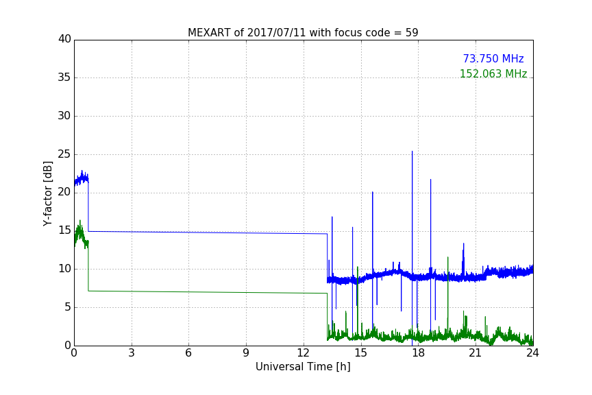592x395 pixels.
Task: Click x-axis tick label 18
Action: 418,353
